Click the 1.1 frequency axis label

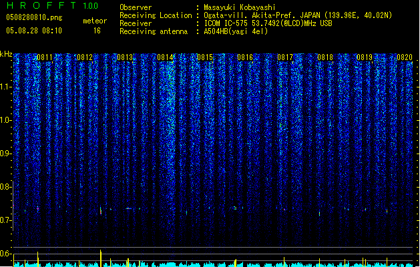pos(5,87)
